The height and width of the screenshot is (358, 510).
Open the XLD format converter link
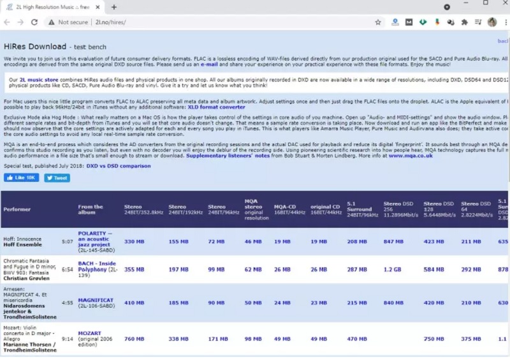coord(216,107)
